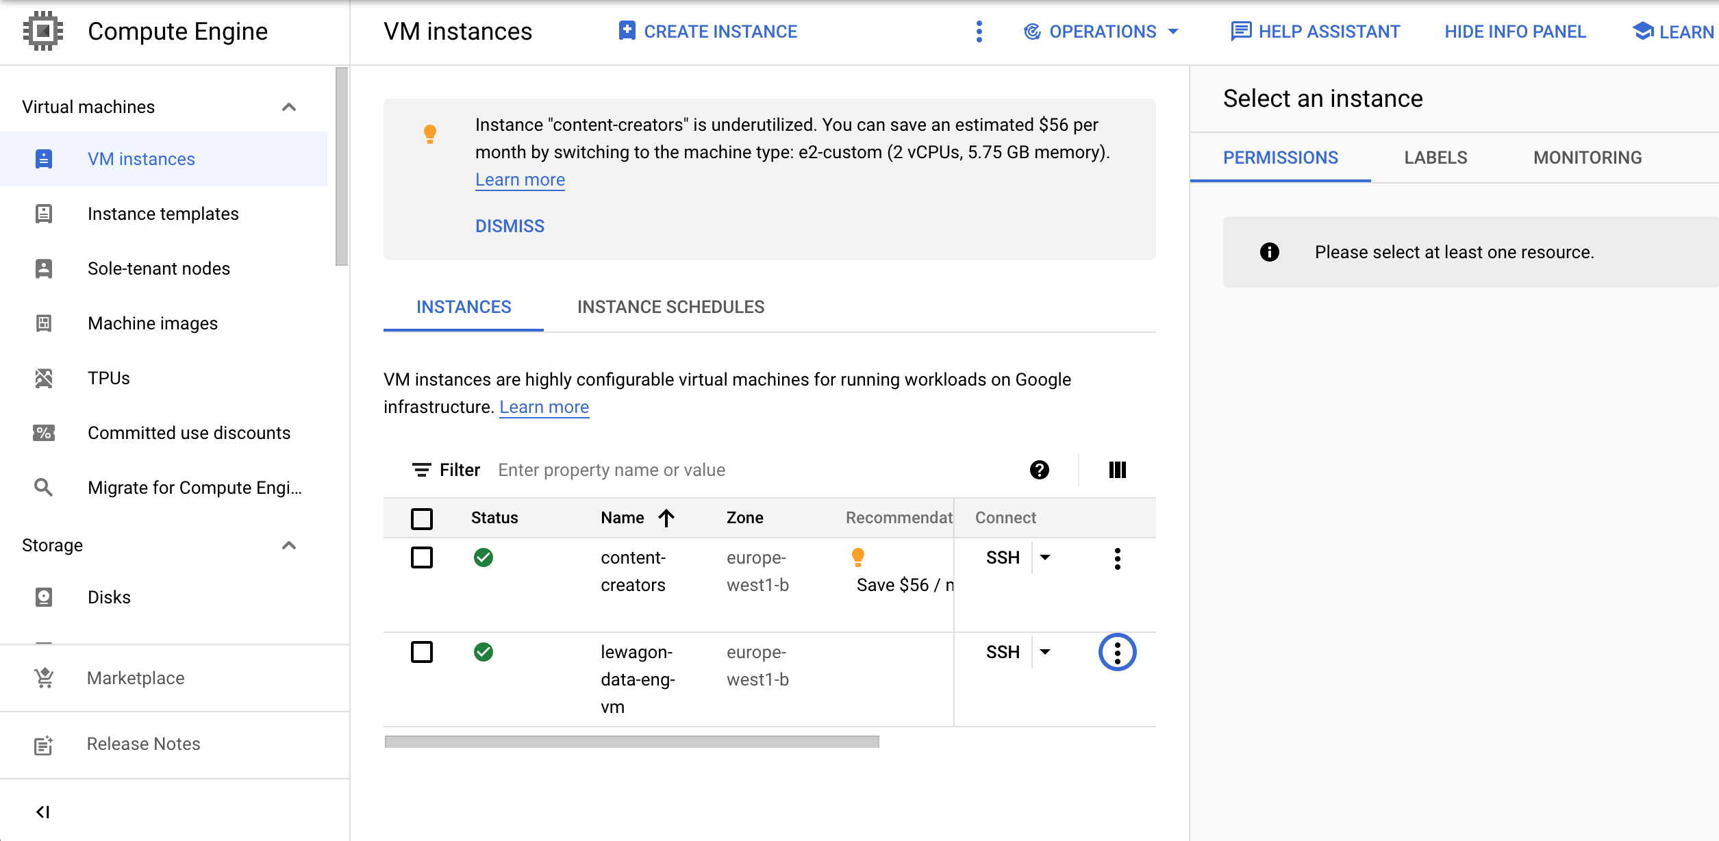Open more actions for content-creators row
The height and width of the screenshot is (841, 1719).
[1118, 559]
